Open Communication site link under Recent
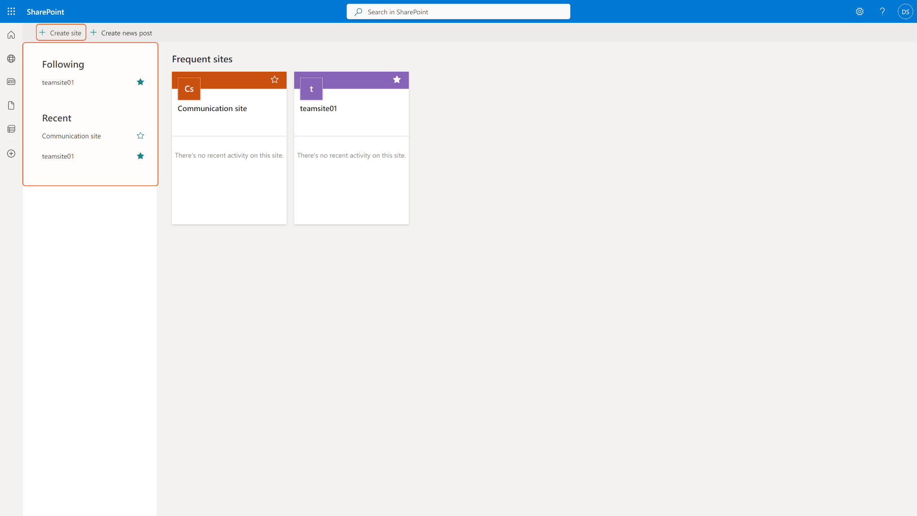Screen dimensions: 917x516 [71, 136]
